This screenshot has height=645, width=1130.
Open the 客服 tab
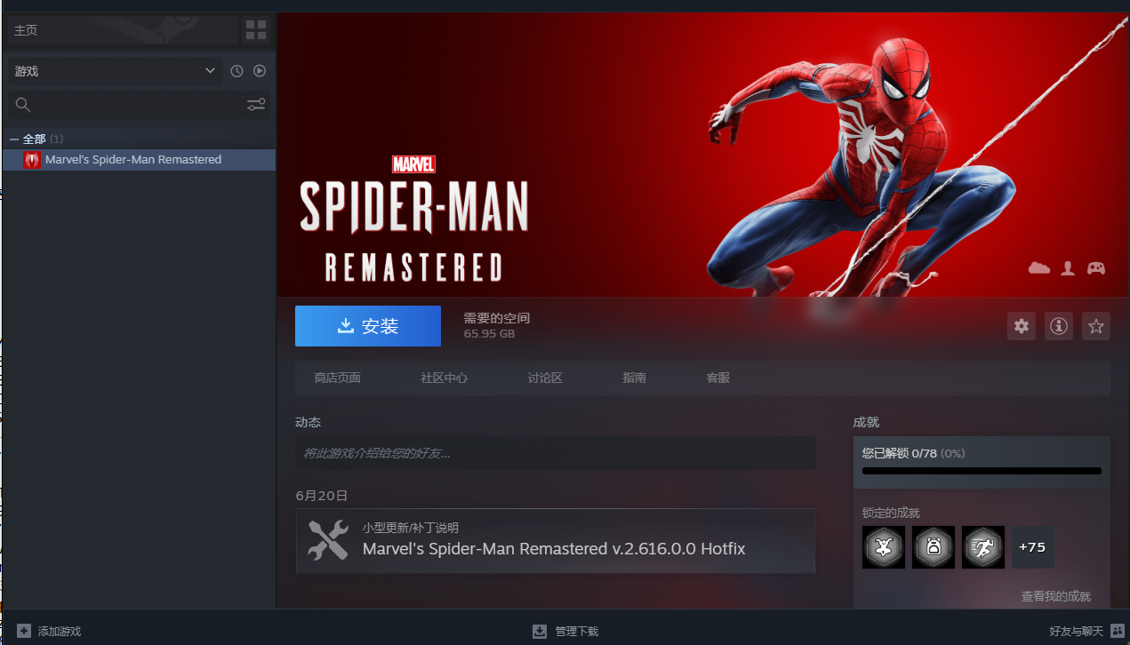pos(718,378)
